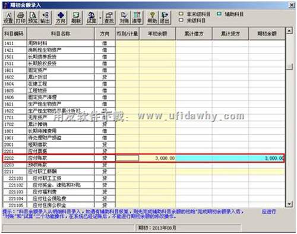Open the 查找 find tool
This screenshot has height=234, width=297.
(x=109, y=18)
